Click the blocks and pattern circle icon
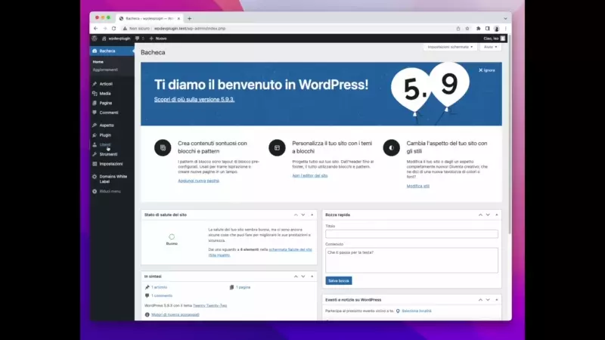Screen dimensions: 605x340 pos(163,147)
